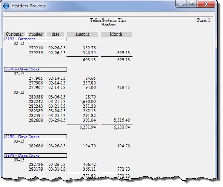Select the amount column header
223x187 pixels.
tap(82, 34)
